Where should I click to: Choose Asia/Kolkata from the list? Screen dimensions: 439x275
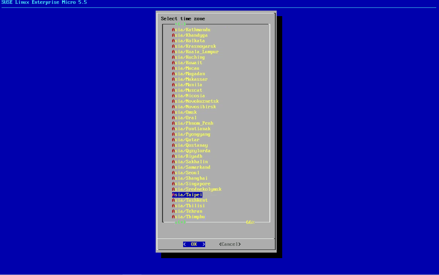[x=188, y=41]
